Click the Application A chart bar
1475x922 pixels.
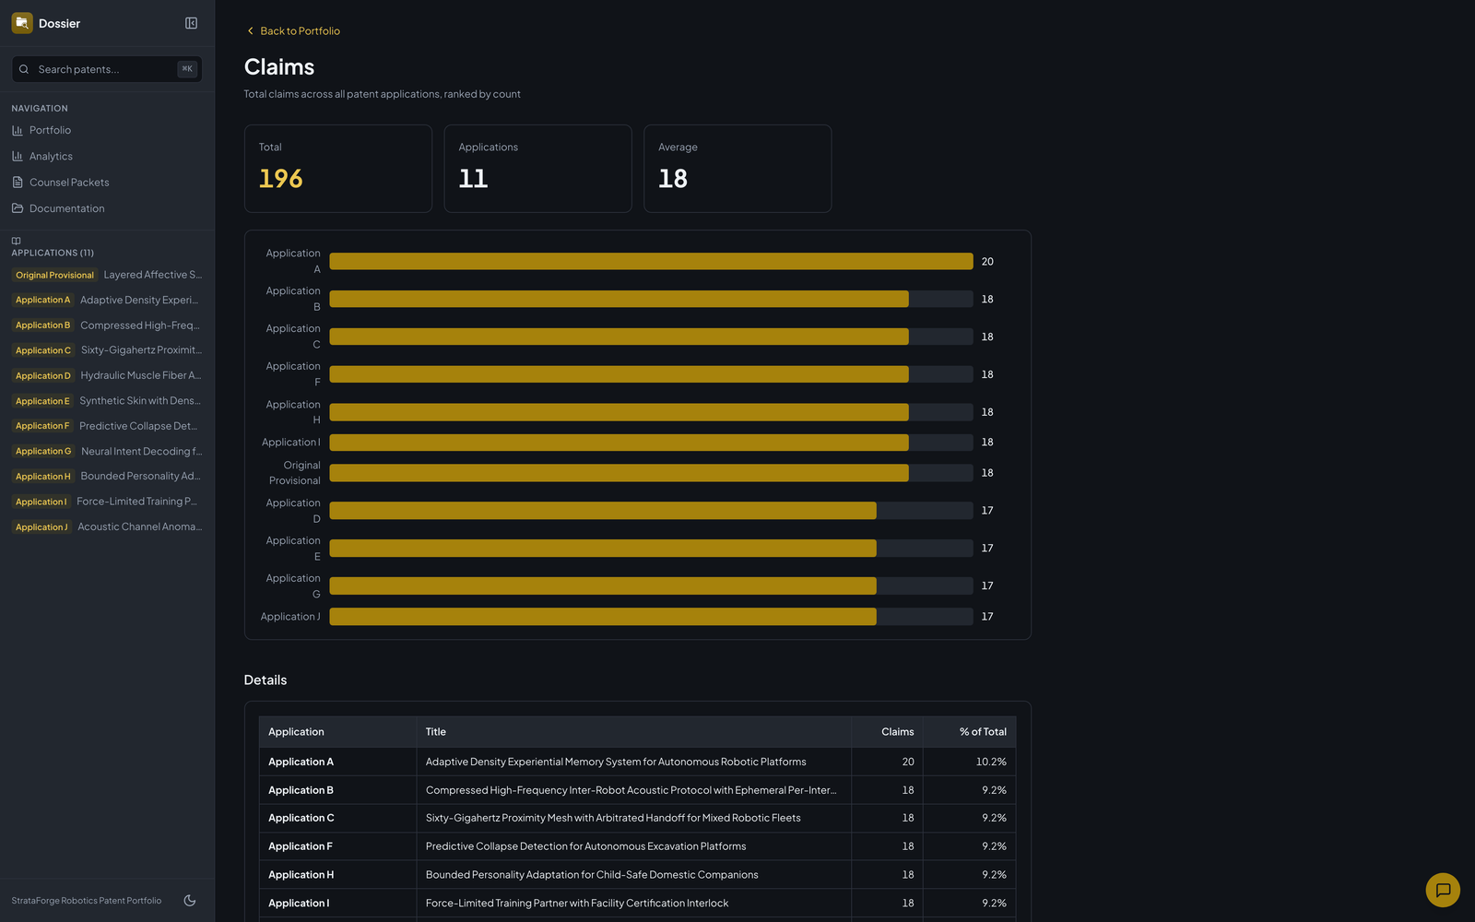click(x=651, y=262)
